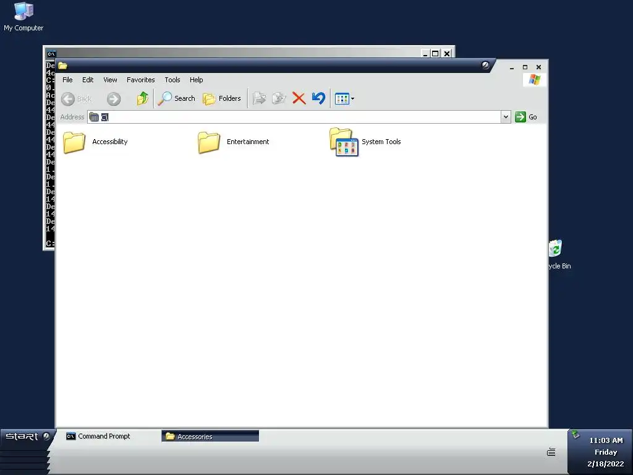Select the Recycle Bin desktop icon
The image size is (633, 475).
point(560,254)
